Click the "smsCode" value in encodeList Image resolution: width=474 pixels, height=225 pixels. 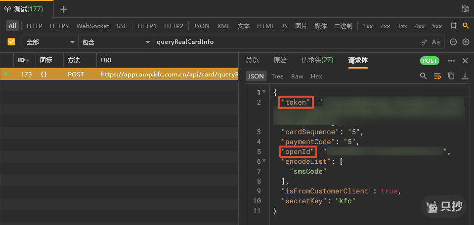coord(308,171)
